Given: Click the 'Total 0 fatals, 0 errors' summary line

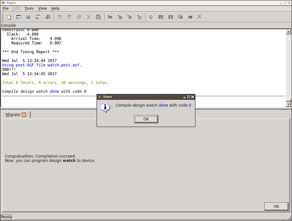Looking at the screenshot, I should point(55,82).
